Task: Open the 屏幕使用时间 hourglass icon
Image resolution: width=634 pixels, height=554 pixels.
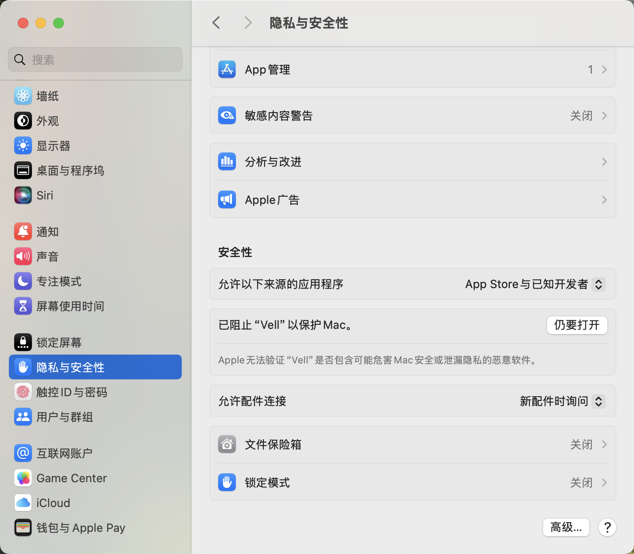Action: click(x=23, y=306)
